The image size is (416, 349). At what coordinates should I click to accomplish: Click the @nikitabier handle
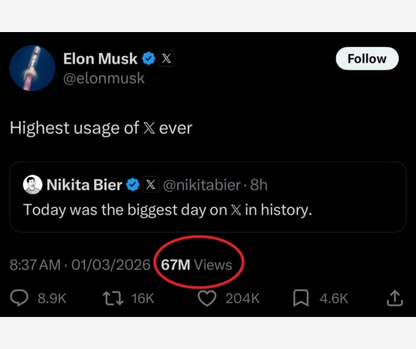203,185
